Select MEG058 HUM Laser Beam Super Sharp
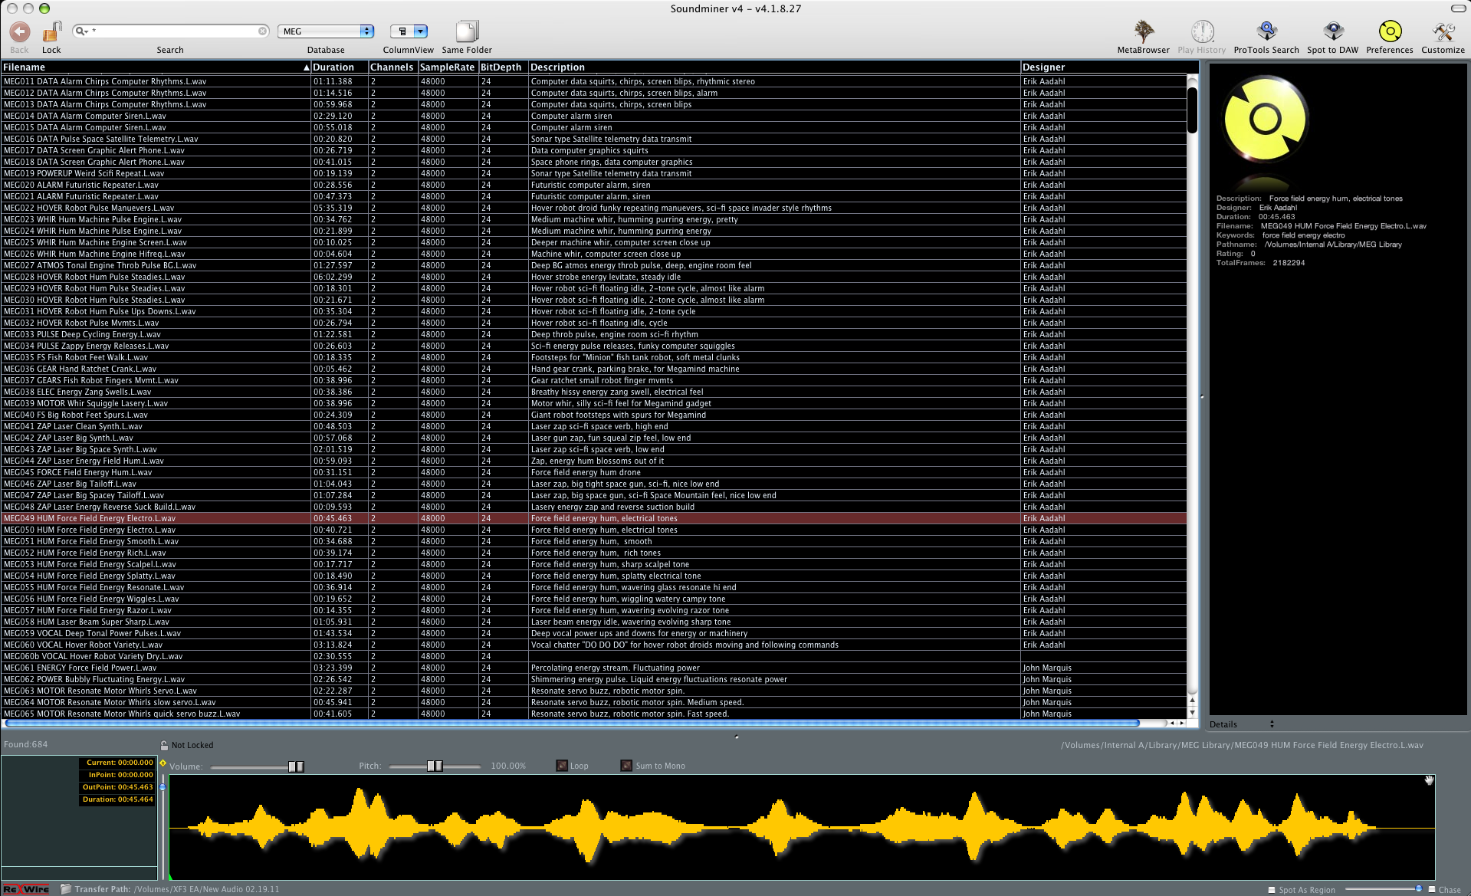 [x=594, y=622]
